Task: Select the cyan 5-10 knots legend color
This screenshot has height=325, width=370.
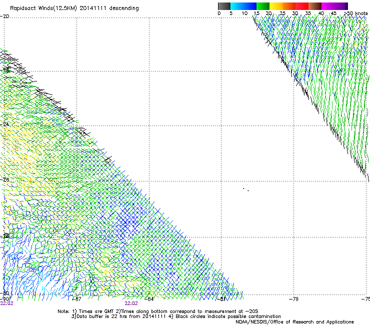Action: click(237, 6)
